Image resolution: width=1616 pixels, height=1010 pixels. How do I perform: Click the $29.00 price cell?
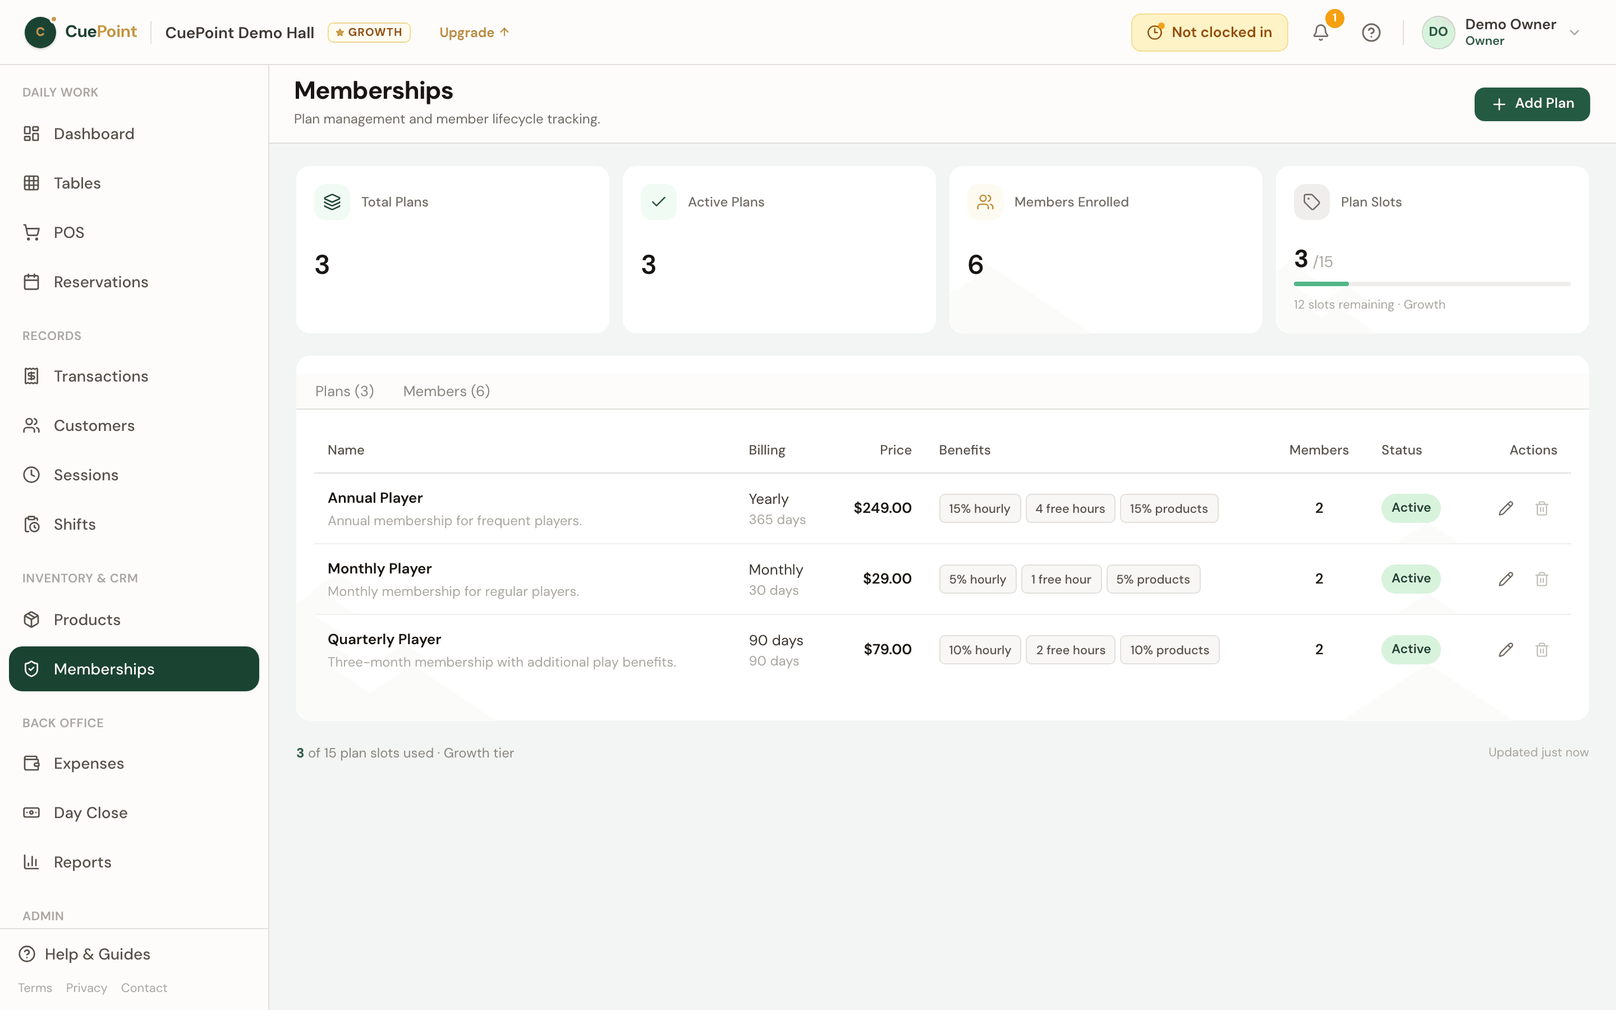[x=887, y=579]
